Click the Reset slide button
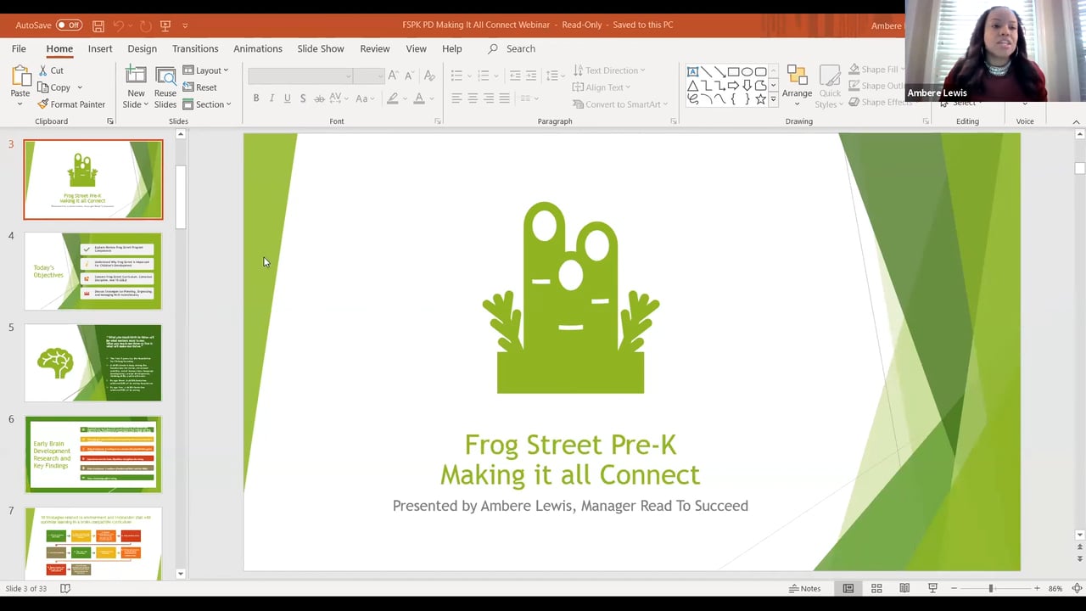This screenshot has height=611, width=1086. click(200, 87)
